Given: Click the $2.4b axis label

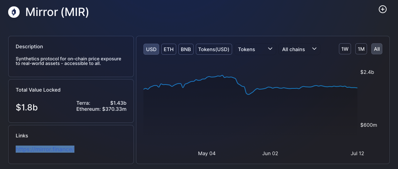Looking at the screenshot, I should click(367, 72).
